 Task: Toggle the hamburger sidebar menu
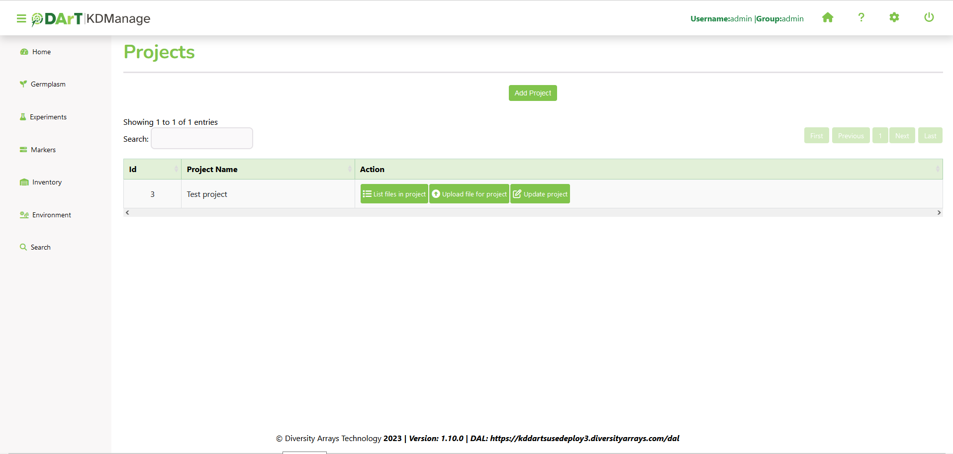(21, 19)
